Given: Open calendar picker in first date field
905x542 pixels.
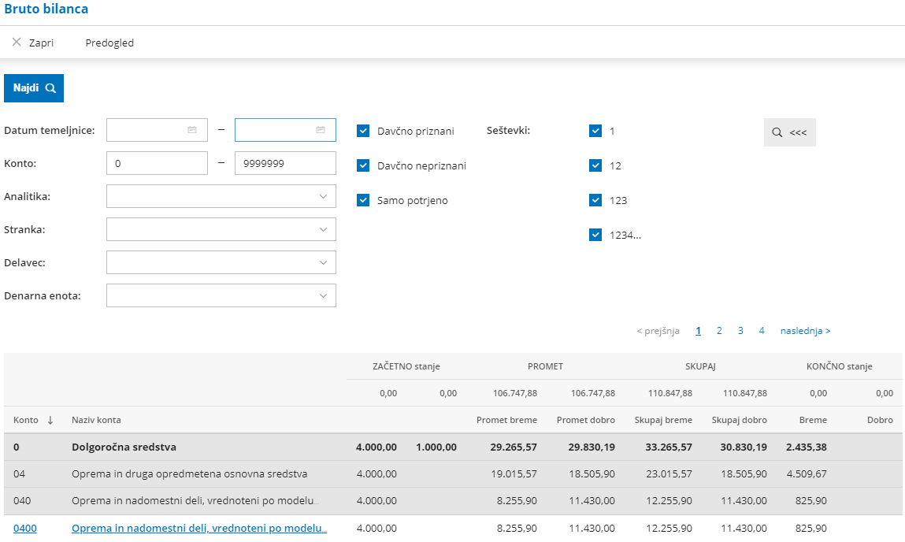Looking at the screenshot, I should [x=192, y=130].
